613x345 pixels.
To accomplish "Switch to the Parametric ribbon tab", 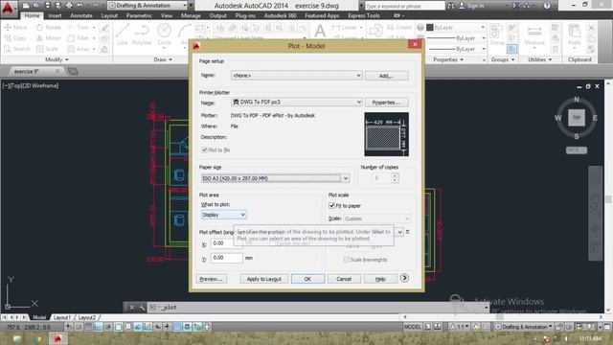I will (x=139, y=15).
